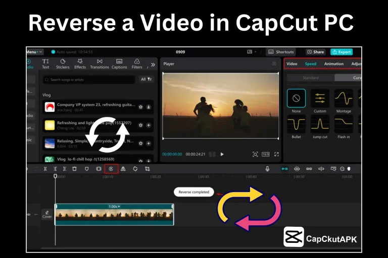Click the cover preview icon near zoom controls

tap(333, 169)
